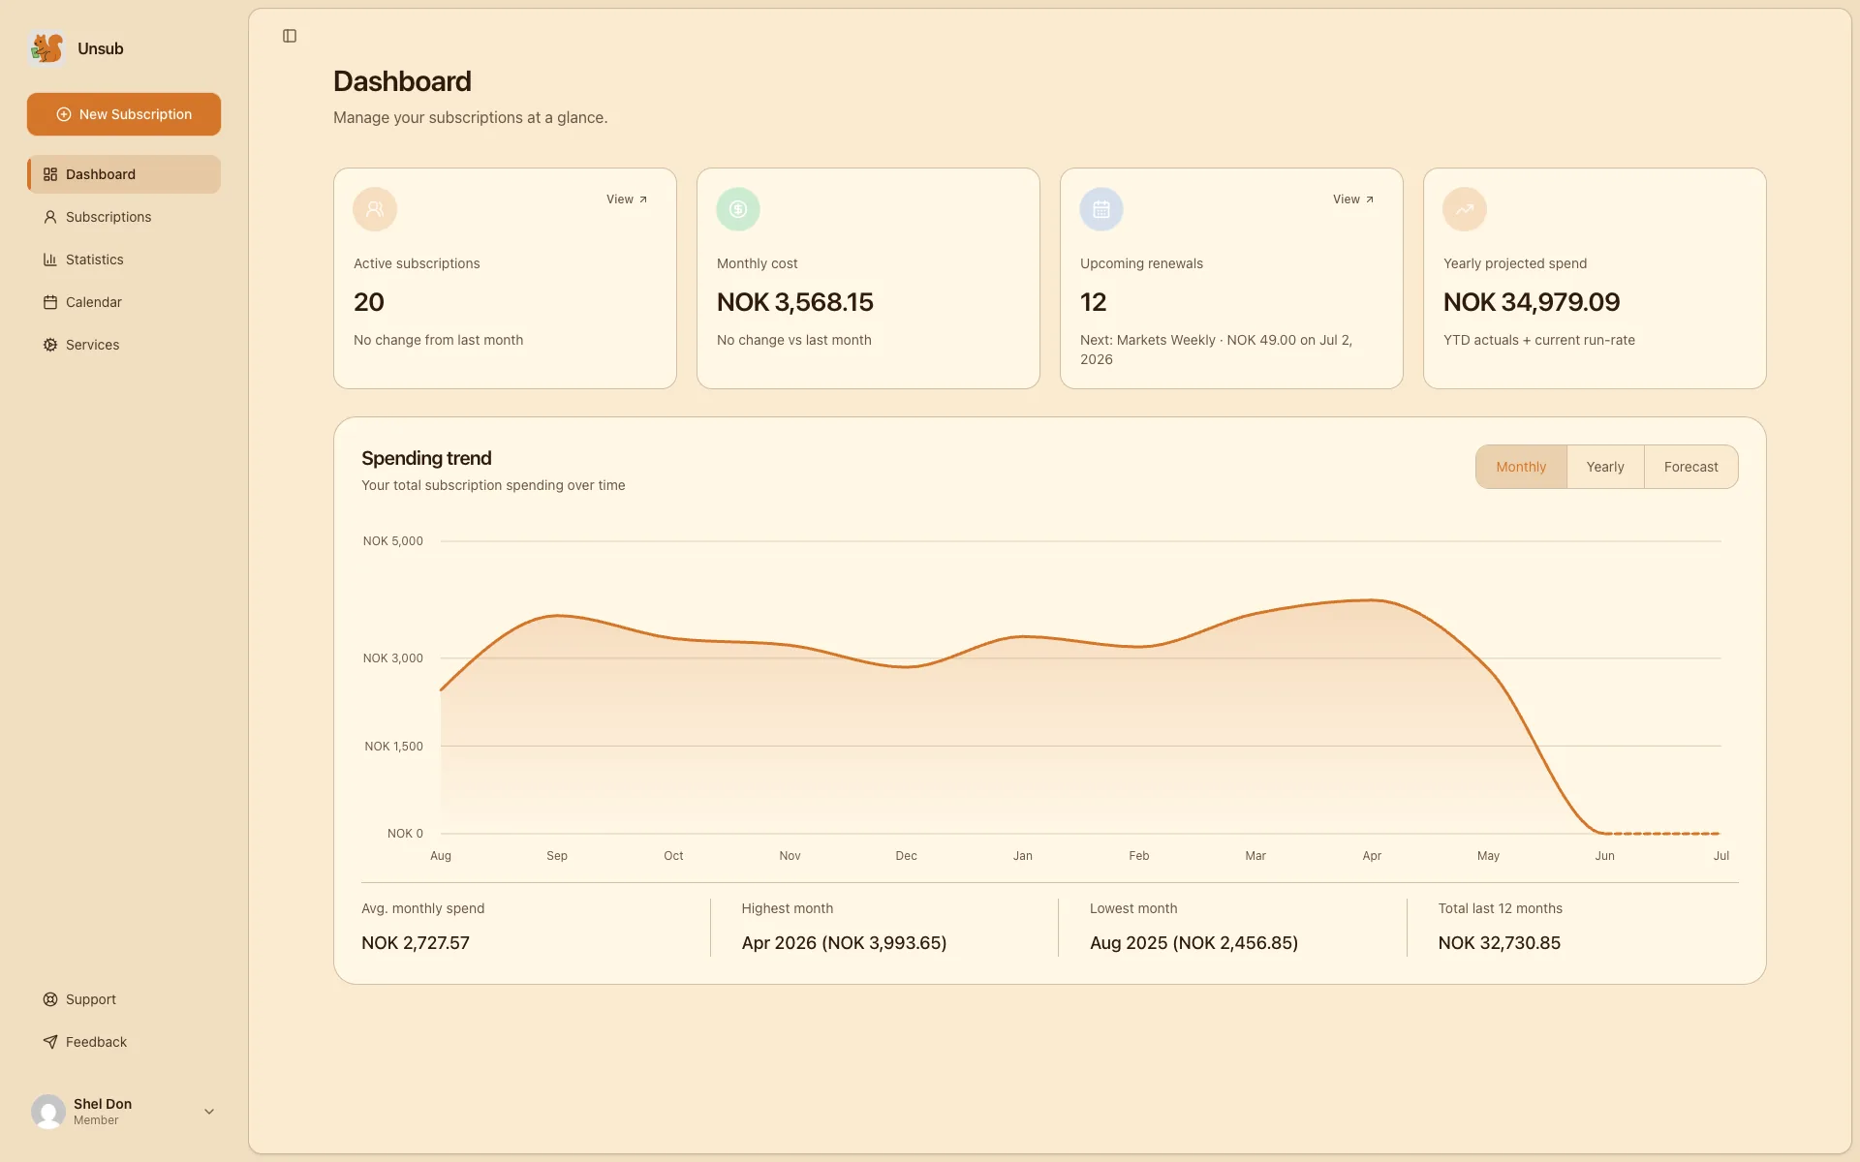Viewport: 1860px width, 1162px height.
Task: Click the upcoming renewals count 12
Action: click(1093, 302)
